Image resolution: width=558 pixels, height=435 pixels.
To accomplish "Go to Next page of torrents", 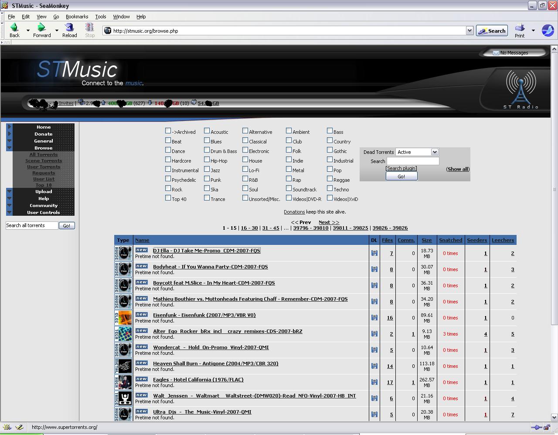I will [329, 222].
